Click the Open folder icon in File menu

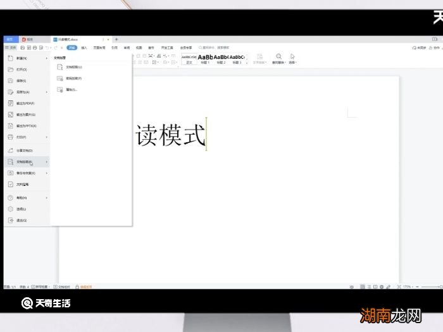pyautogui.click(x=11, y=70)
